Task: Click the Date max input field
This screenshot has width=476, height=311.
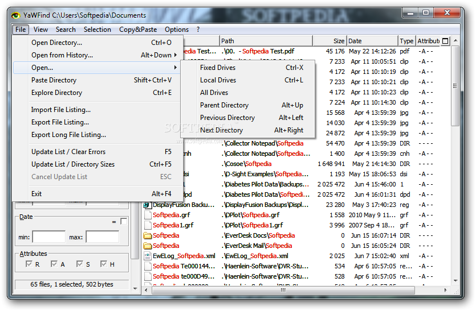Action: point(102,237)
